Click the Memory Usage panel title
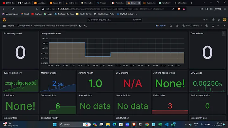Image resolution: width=228 pixels, height=128 pixels. [49, 73]
